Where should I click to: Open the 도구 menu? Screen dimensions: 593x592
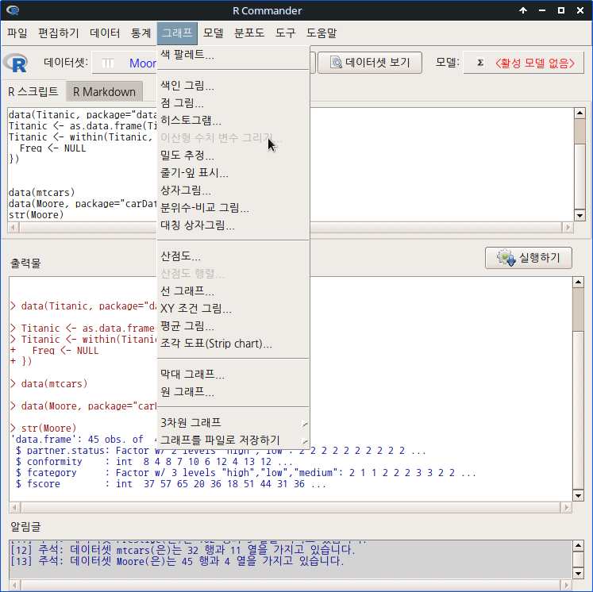pyautogui.click(x=285, y=33)
